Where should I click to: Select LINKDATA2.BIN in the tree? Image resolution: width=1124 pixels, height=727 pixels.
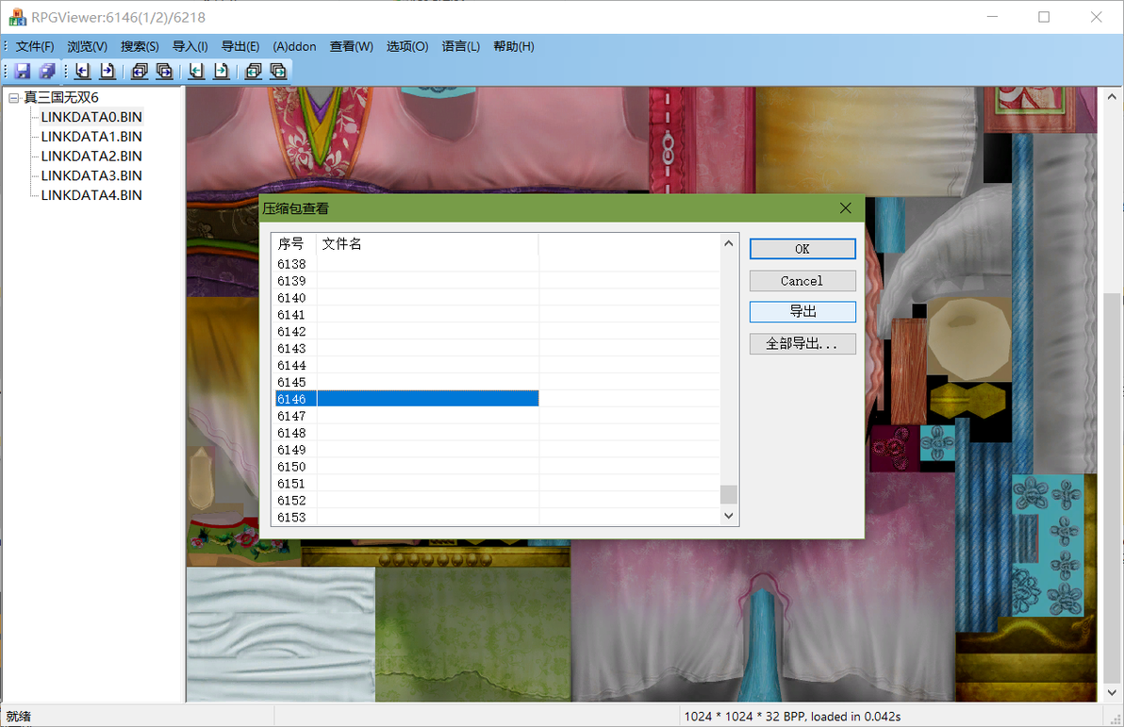pyautogui.click(x=91, y=156)
